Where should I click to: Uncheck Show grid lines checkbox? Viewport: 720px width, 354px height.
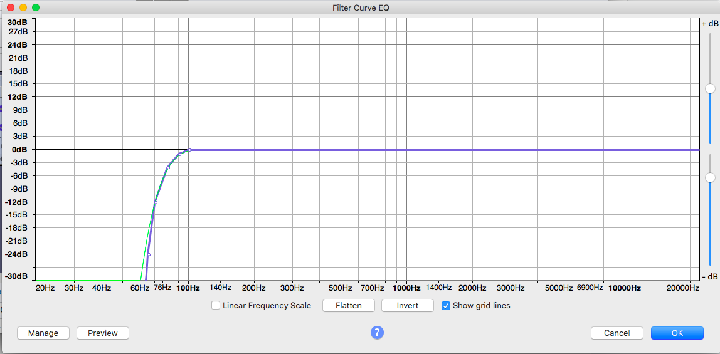[445, 305]
